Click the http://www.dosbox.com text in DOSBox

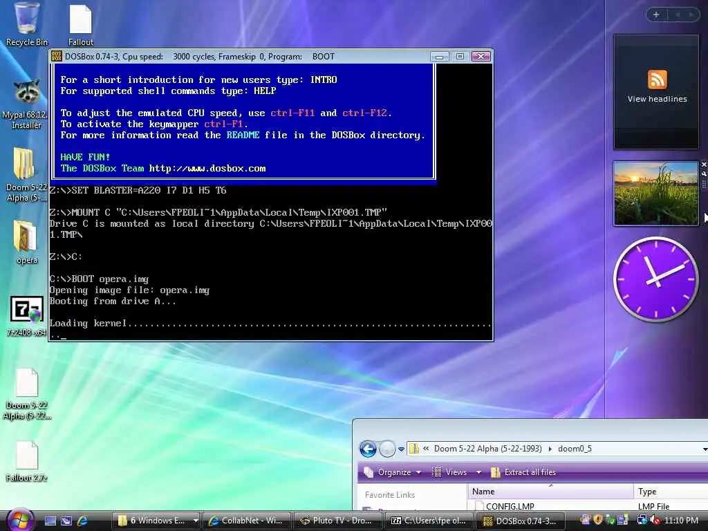tap(207, 169)
